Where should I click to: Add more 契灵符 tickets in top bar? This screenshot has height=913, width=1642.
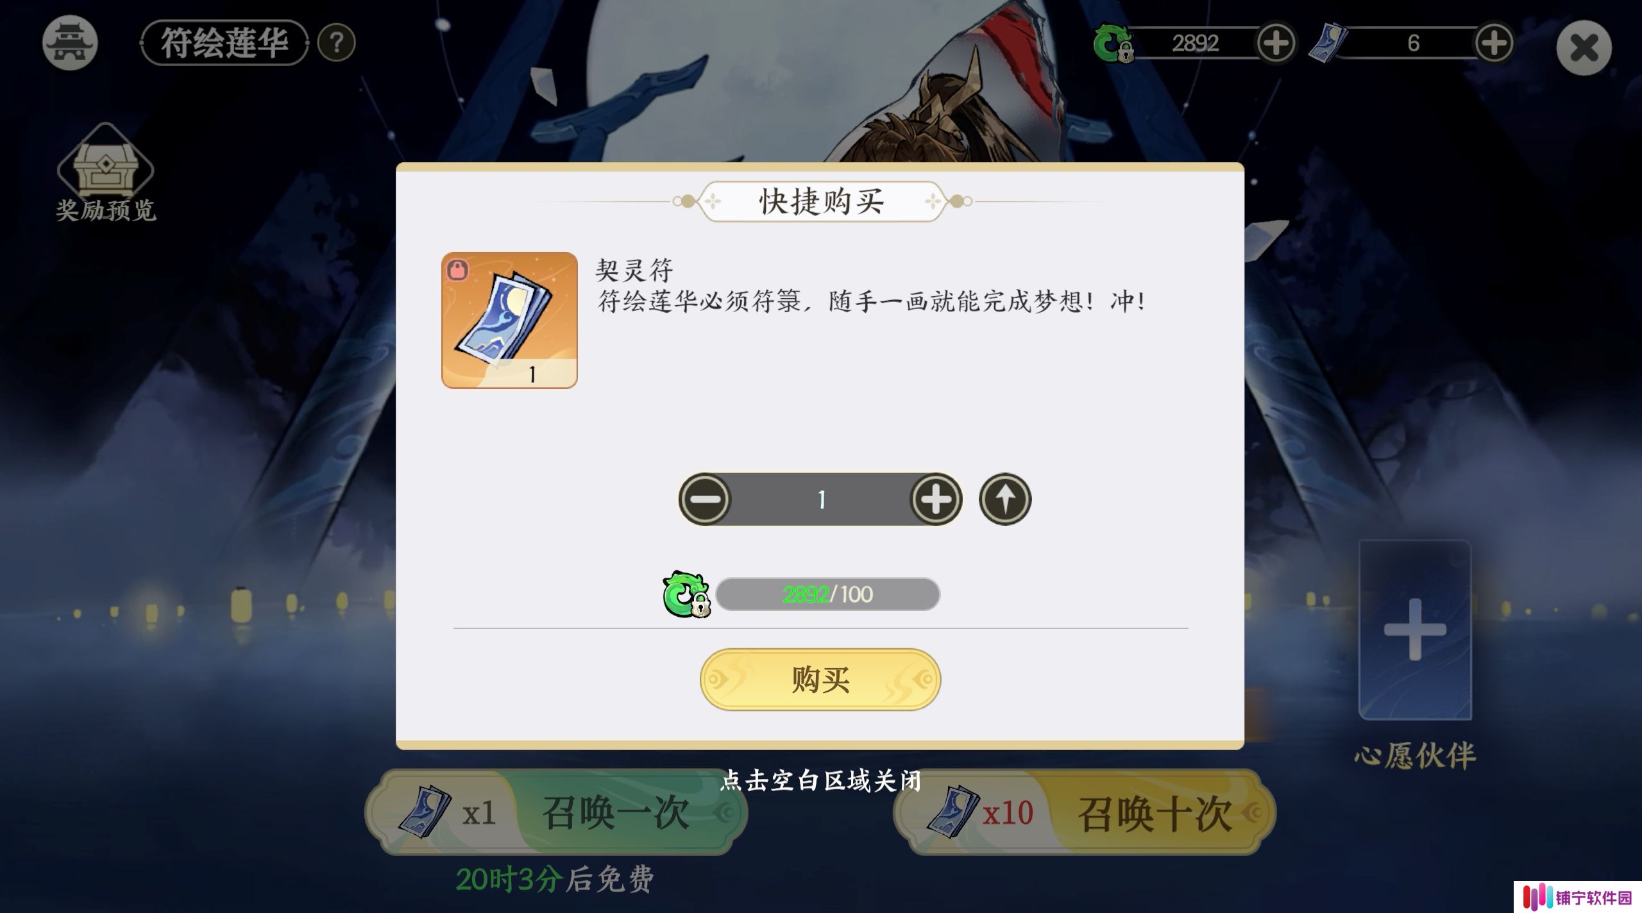pos(1494,43)
